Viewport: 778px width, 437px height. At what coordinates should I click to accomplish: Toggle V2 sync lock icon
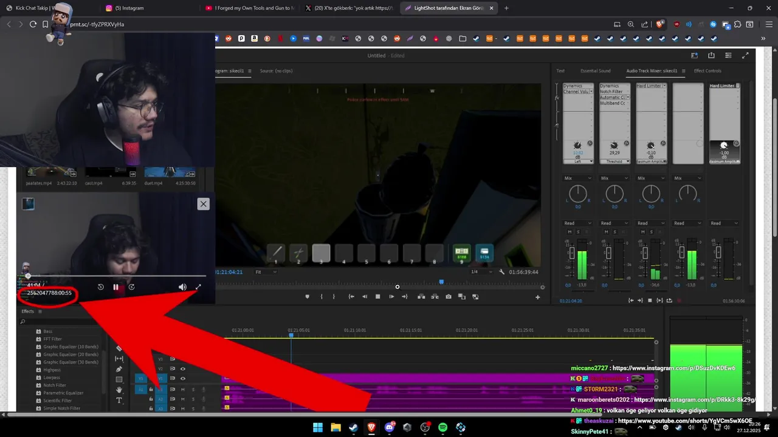click(173, 368)
